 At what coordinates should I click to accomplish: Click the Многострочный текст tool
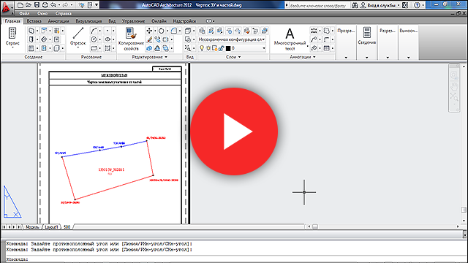coord(290,39)
